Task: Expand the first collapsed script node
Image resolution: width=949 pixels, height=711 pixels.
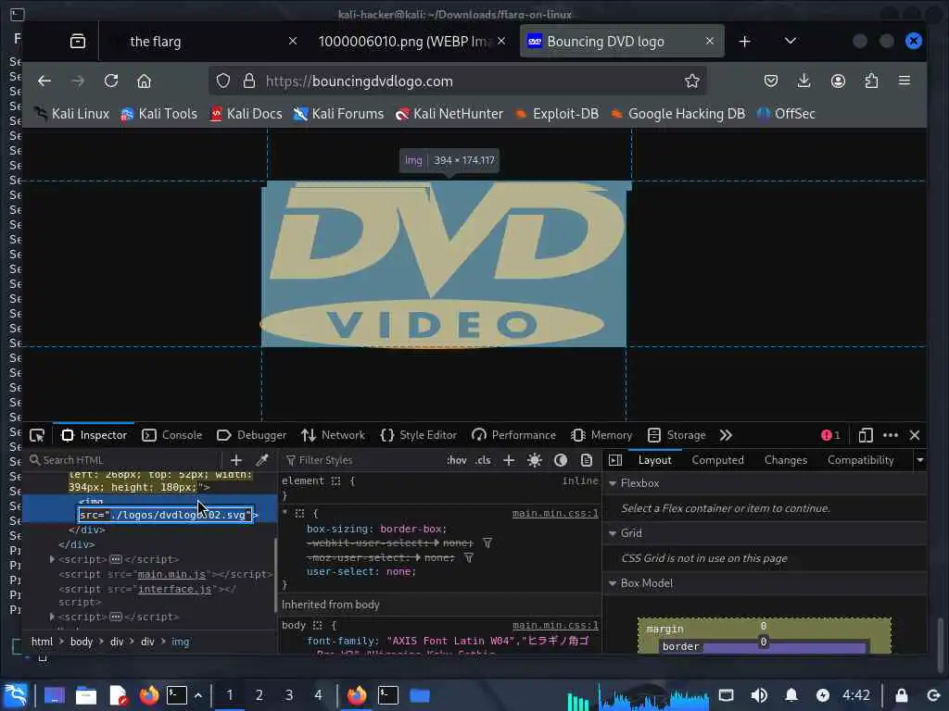Action: 52,559
